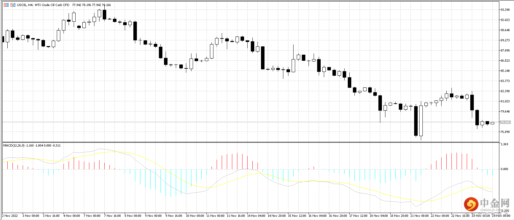Click the USOIL, H4 chart title text
The height and width of the screenshot is (220, 514).
tap(25, 5)
